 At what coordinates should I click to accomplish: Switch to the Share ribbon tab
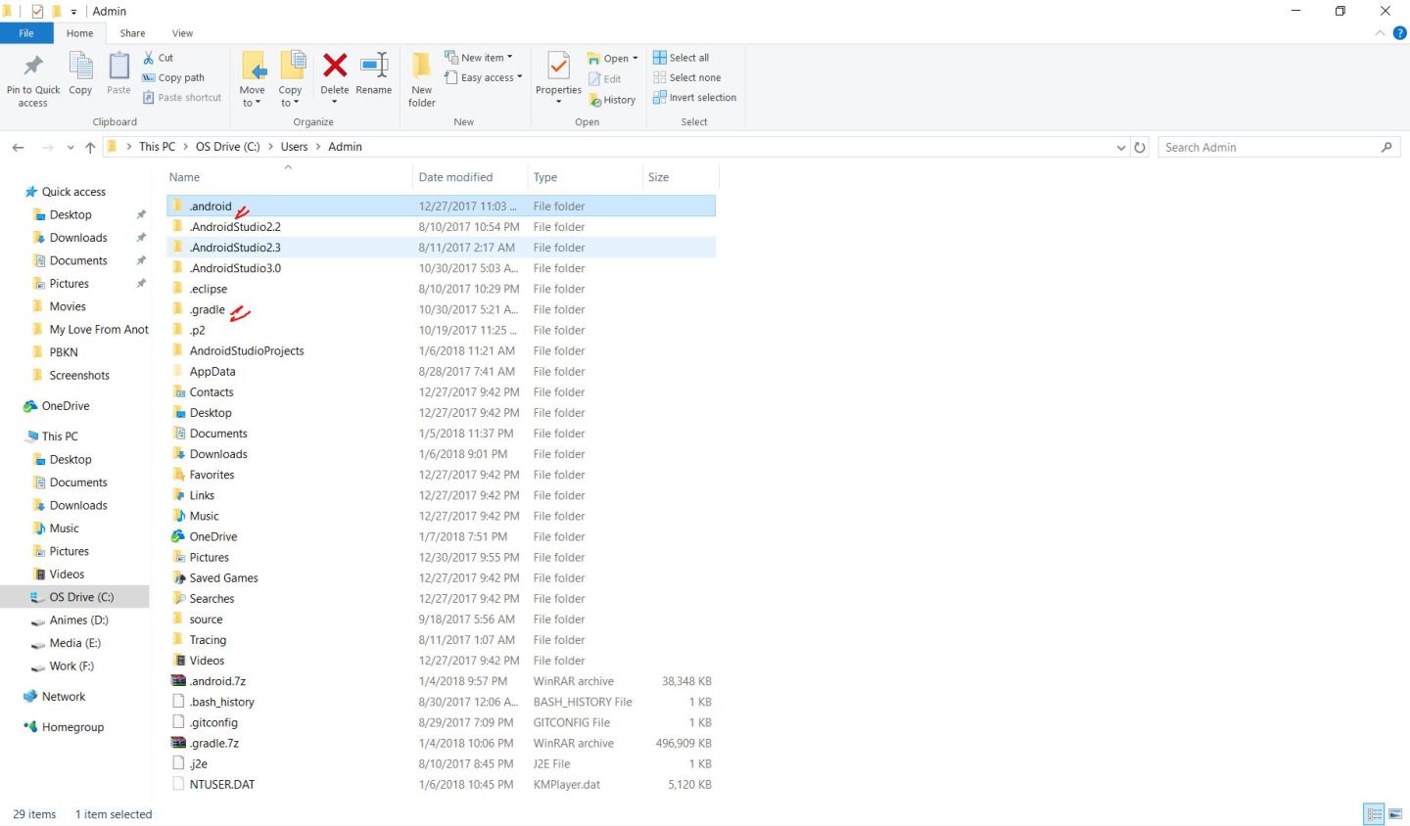point(132,33)
